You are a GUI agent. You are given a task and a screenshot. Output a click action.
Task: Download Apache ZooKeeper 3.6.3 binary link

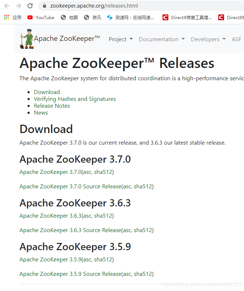point(50,216)
